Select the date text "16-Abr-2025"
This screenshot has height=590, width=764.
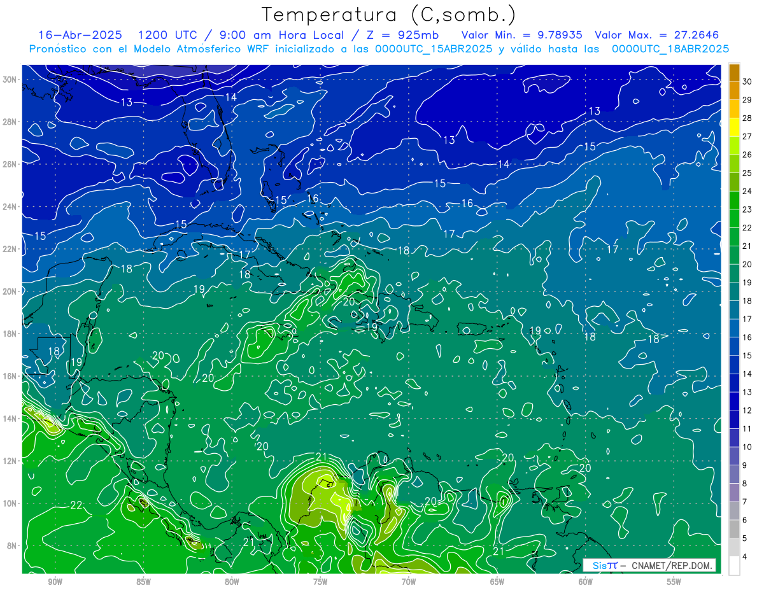pos(80,35)
